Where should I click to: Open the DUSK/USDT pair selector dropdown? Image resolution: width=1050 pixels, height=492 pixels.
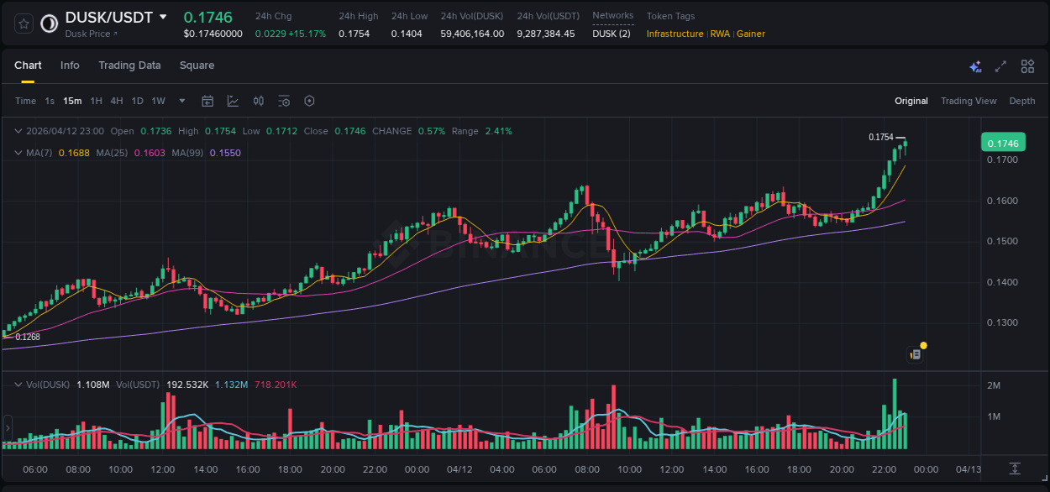point(164,17)
